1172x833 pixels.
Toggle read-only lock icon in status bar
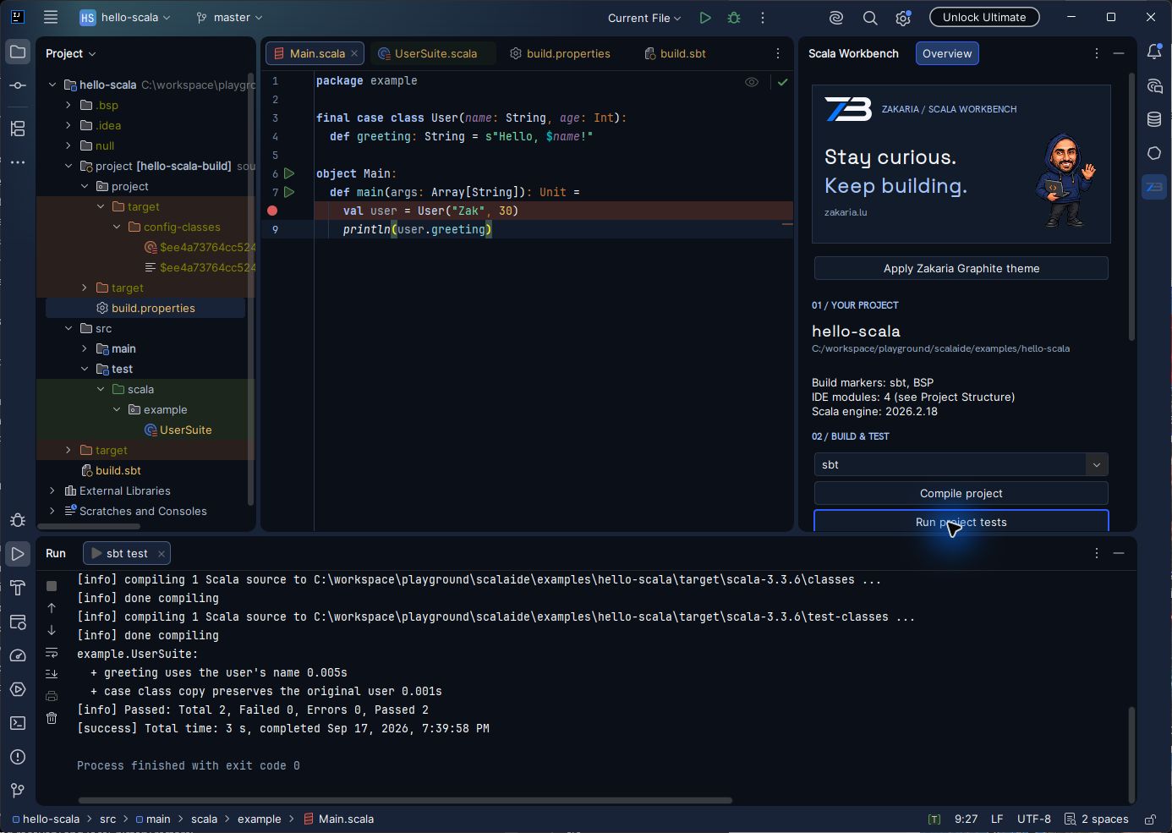coord(1150,819)
